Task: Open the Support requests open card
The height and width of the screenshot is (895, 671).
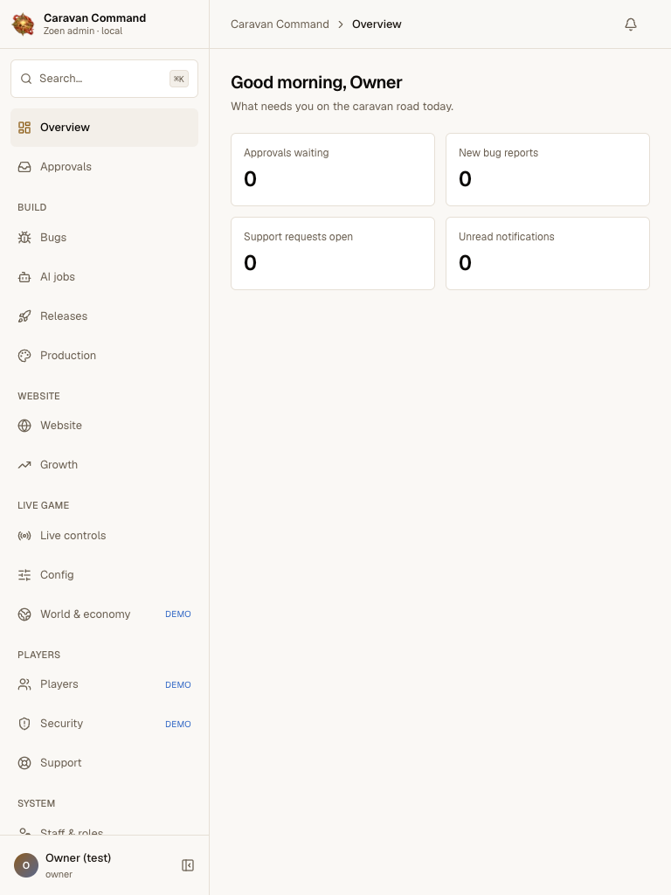Action: point(333,253)
